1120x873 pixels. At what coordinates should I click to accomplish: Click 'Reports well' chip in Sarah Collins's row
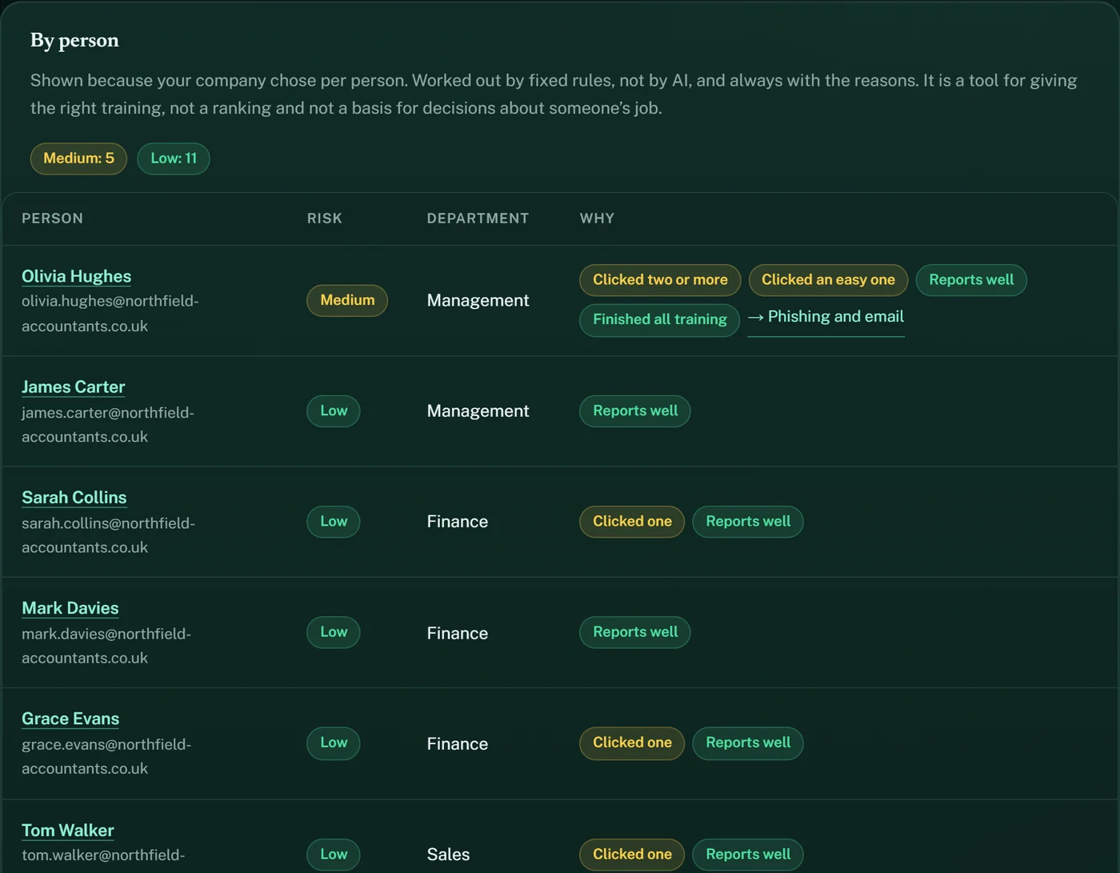click(x=748, y=522)
